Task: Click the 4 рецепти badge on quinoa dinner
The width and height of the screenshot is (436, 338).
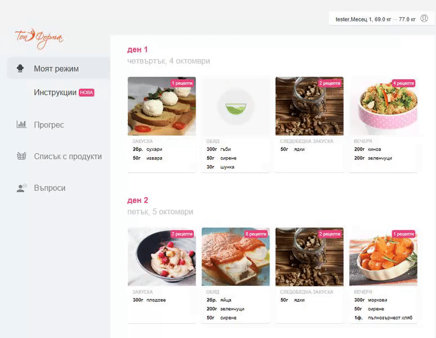Action: (403, 83)
